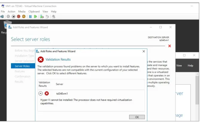Click the Server column header
This screenshot has height=122, width=200.
tap(59, 84)
